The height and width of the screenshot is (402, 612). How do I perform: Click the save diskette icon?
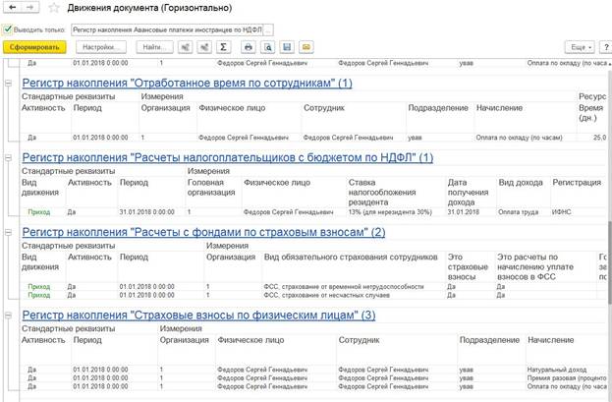pyautogui.click(x=286, y=46)
